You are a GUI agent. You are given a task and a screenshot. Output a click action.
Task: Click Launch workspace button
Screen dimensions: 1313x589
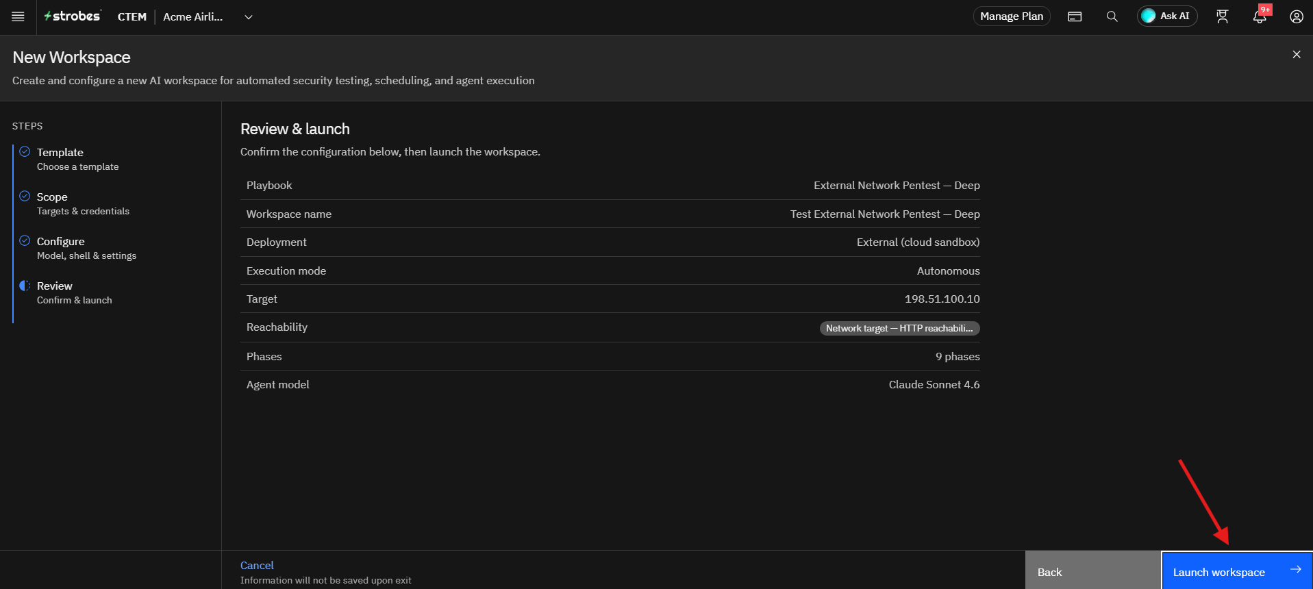tap(1237, 571)
